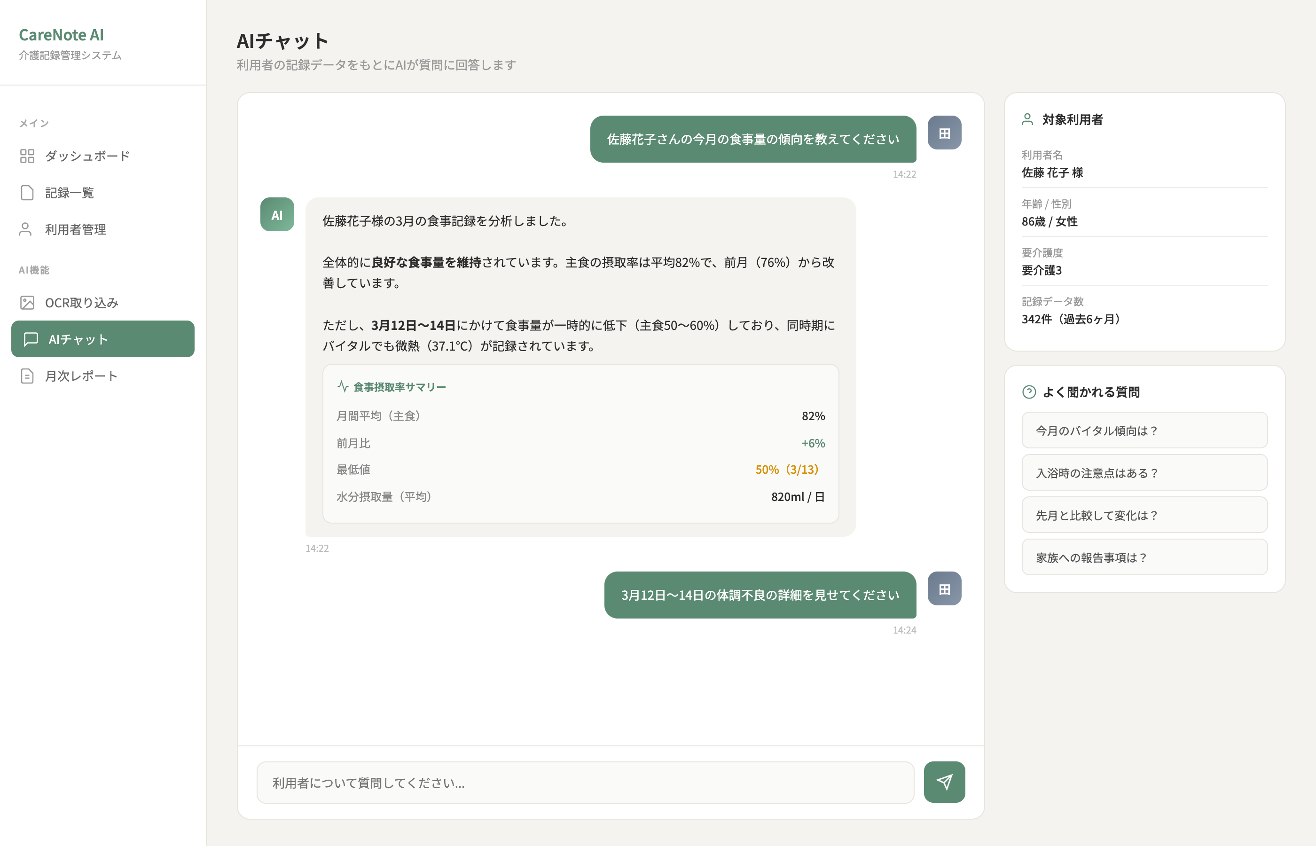Click the question-mark icon beside よく聞かれる質問
This screenshot has width=1316, height=846.
tap(1029, 392)
